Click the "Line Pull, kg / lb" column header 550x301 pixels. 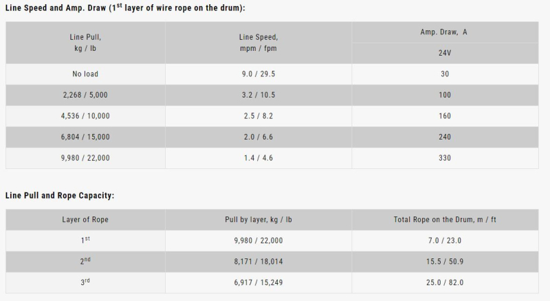pos(85,43)
